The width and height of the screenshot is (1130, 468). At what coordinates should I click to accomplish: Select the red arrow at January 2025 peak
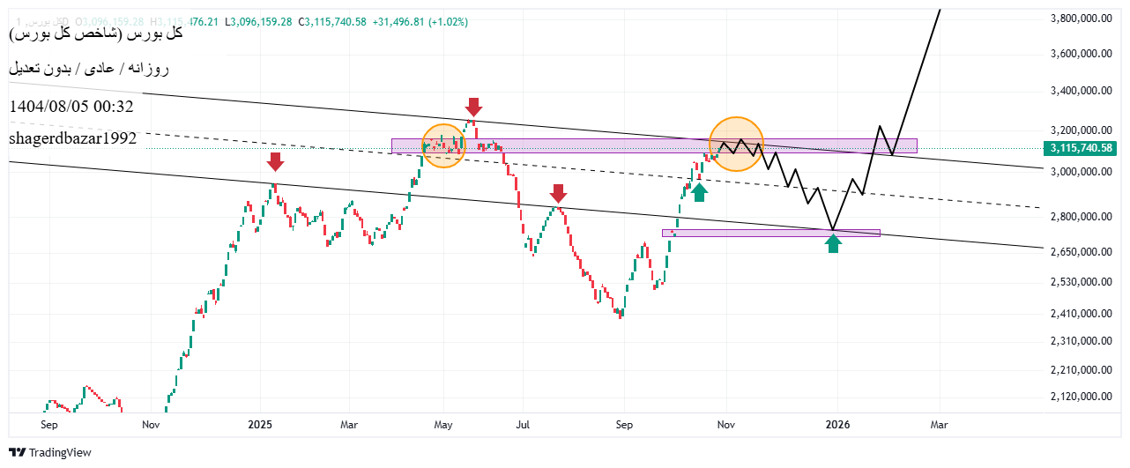tap(275, 161)
